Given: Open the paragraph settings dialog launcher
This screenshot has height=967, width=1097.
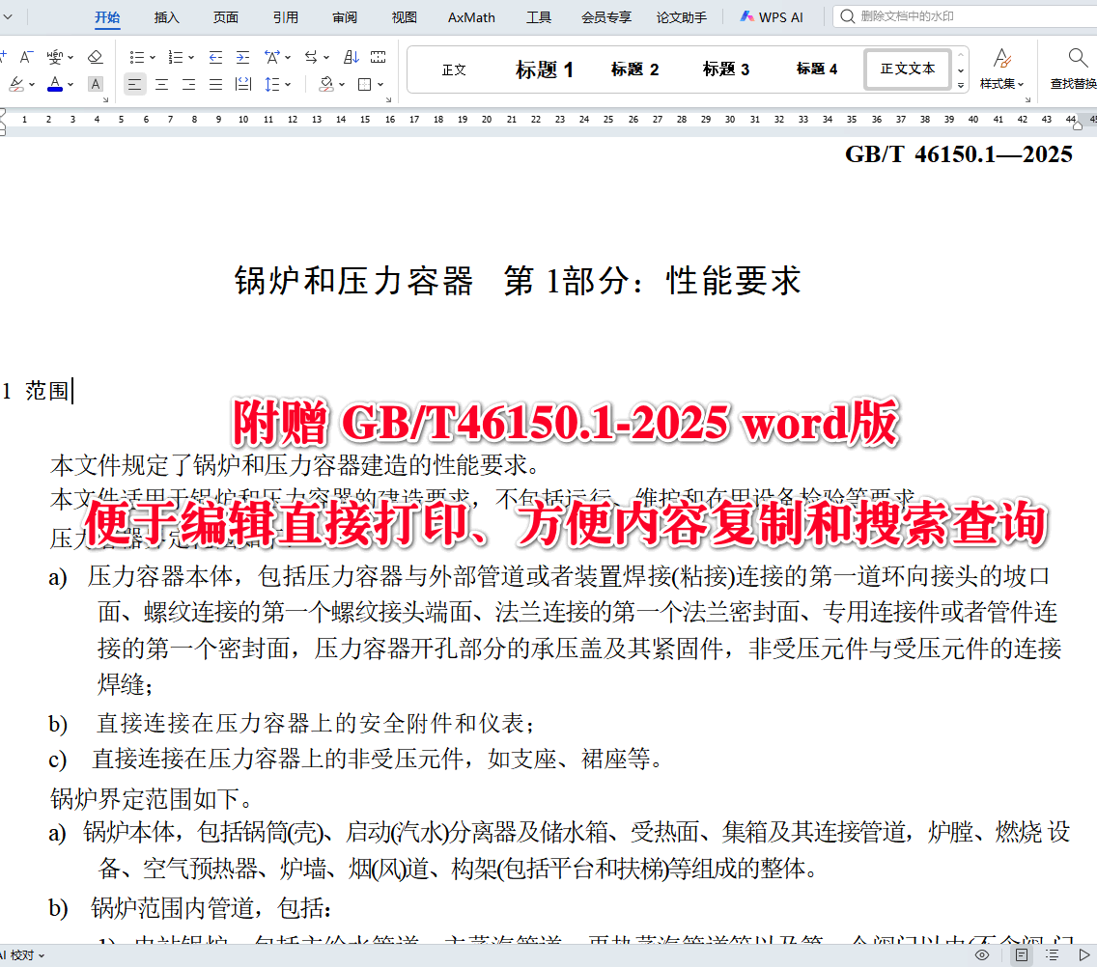Looking at the screenshot, I should coord(388,100).
